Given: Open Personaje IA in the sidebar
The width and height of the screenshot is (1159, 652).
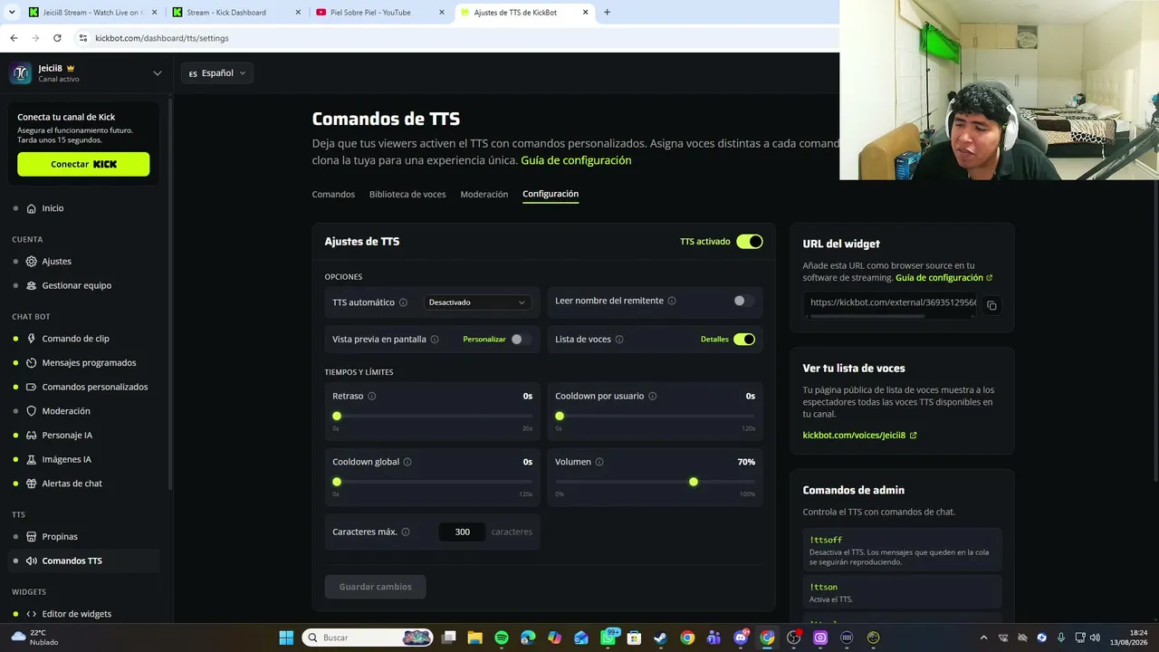Looking at the screenshot, I should click(67, 435).
